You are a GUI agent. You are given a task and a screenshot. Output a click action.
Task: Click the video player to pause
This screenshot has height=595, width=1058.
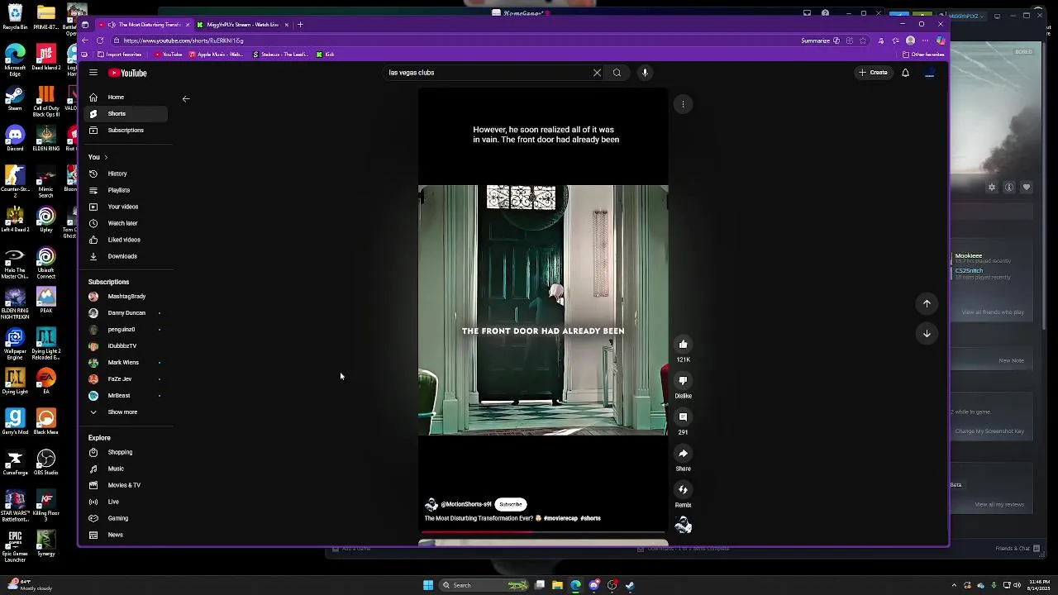(x=543, y=310)
